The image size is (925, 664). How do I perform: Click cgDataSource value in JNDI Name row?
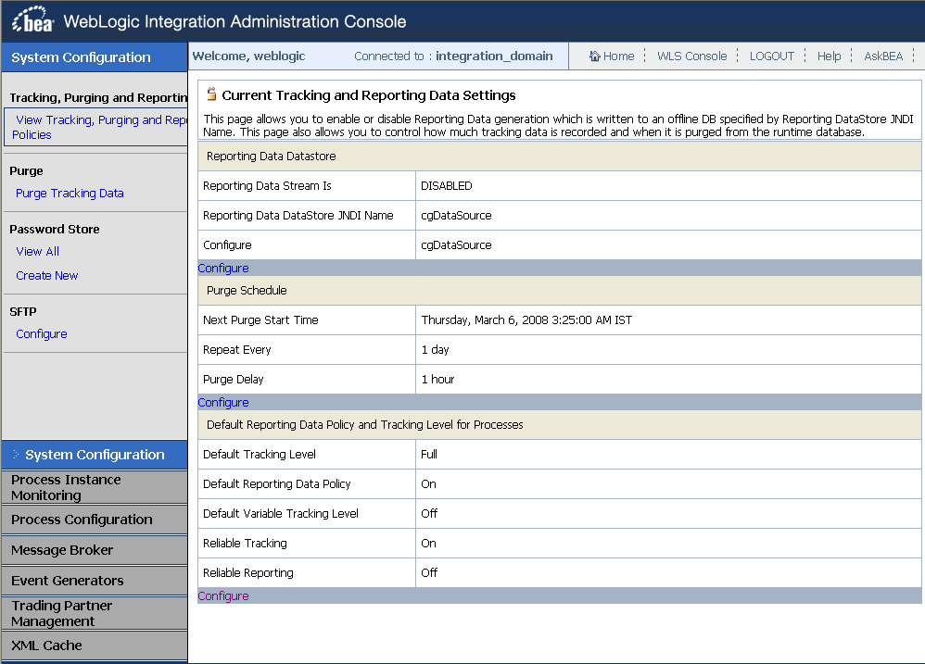coord(456,216)
